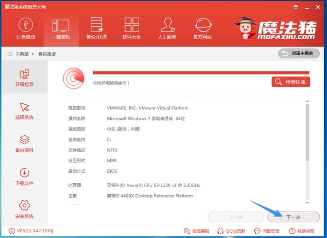The image size is (327, 238).
Task: Open 问题反馈 feedback
Action: 267,231
